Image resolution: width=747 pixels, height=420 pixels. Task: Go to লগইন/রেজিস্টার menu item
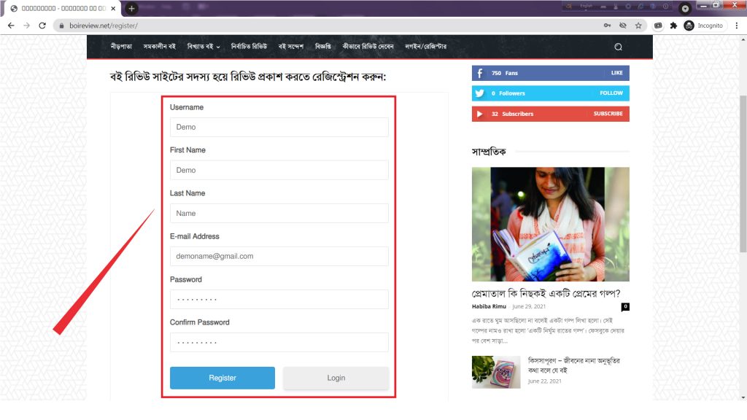pos(425,47)
